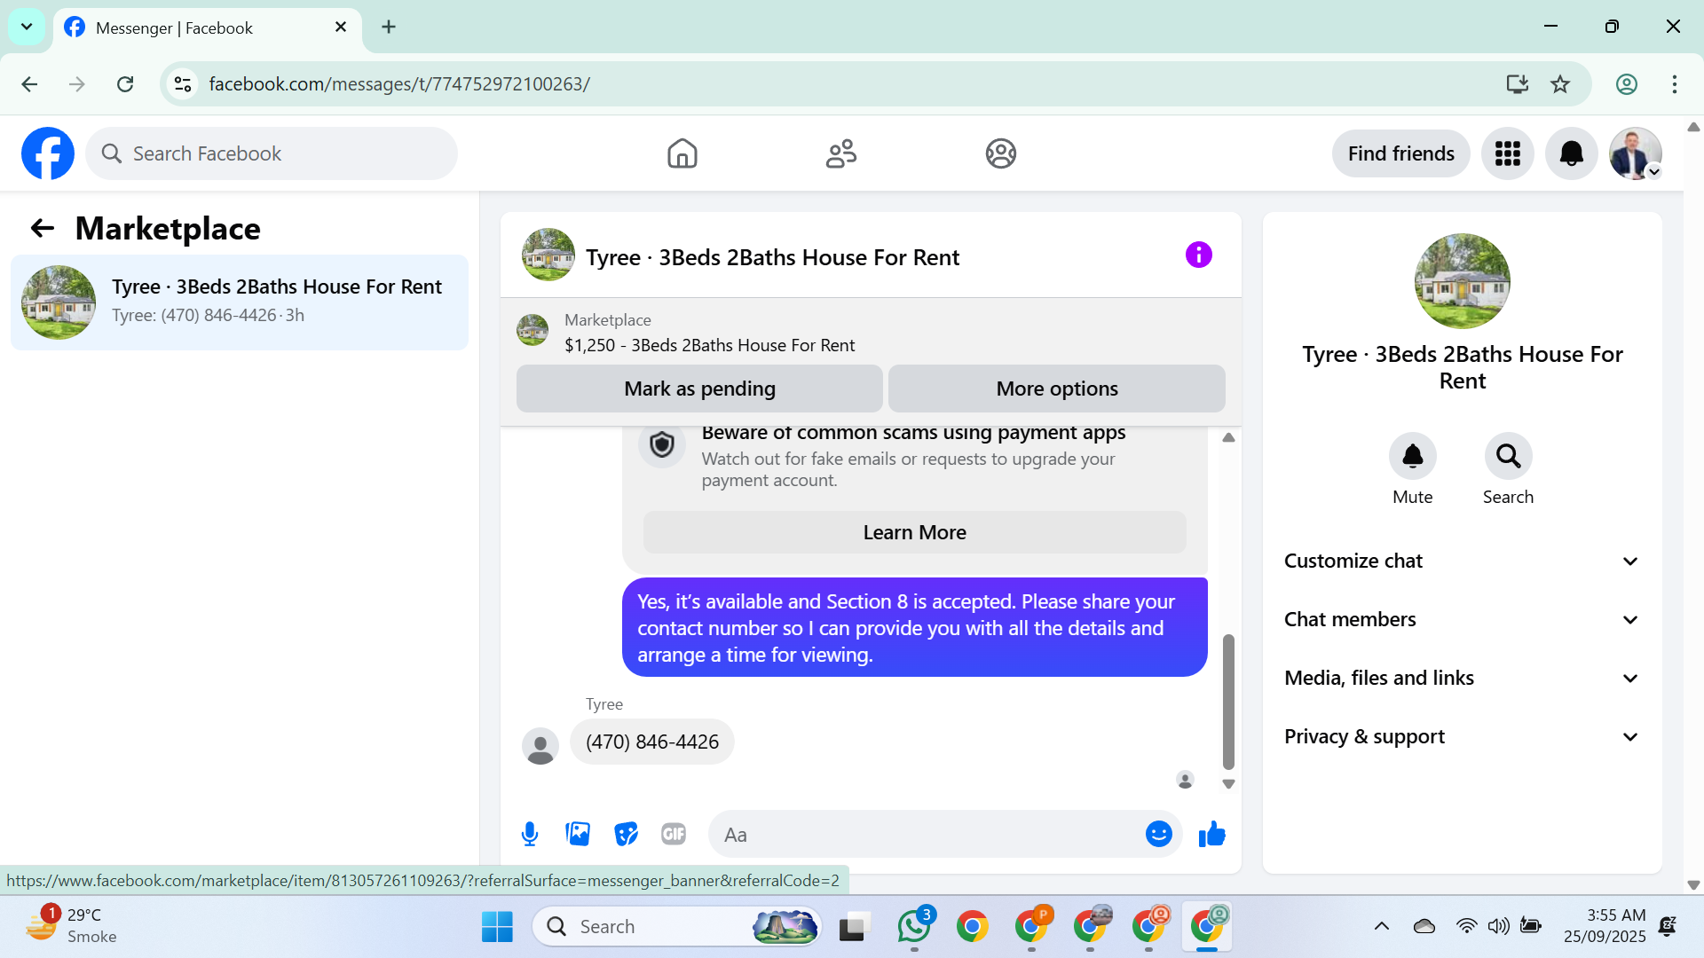Viewport: 1704px width, 958px height.
Task: Choose a sticker icon in composer
Action: 626,835
